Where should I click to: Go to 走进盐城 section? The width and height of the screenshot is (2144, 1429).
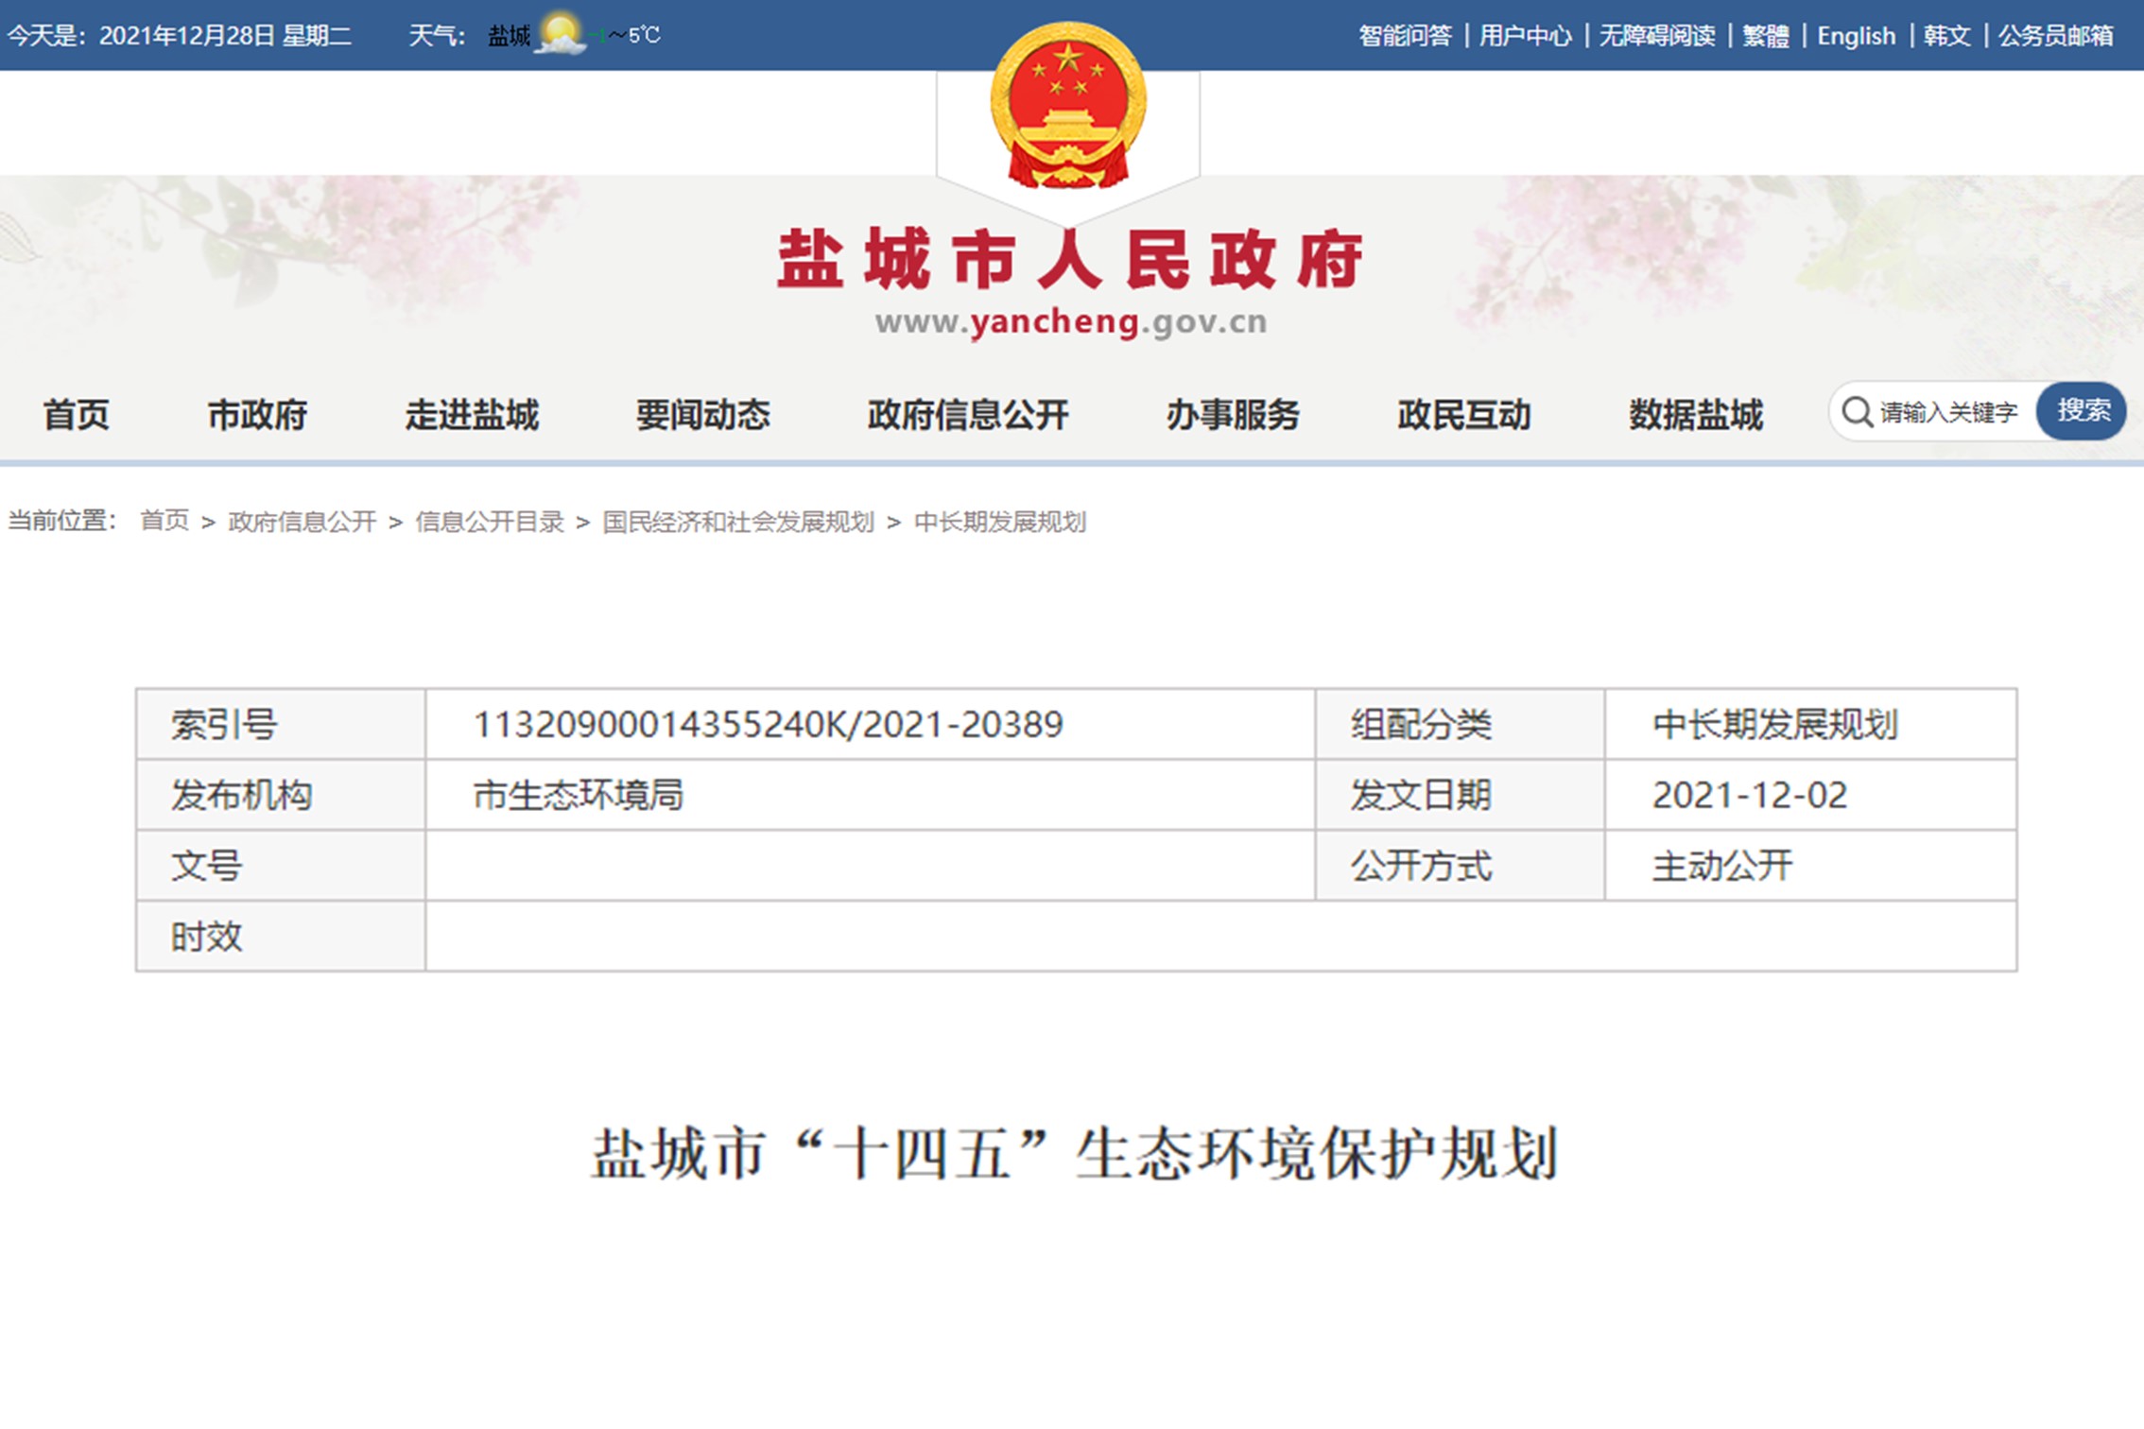click(x=472, y=415)
